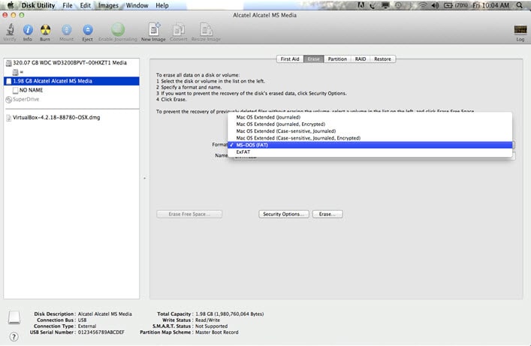The width and height of the screenshot is (531, 346).
Task: Select the NO NAME volume
Action: (x=71, y=90)
